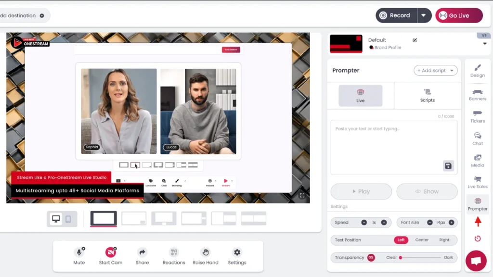Viewport: 493px width, 277px height.
Task: Open the Banners panel
Action: tap(477, 94)
